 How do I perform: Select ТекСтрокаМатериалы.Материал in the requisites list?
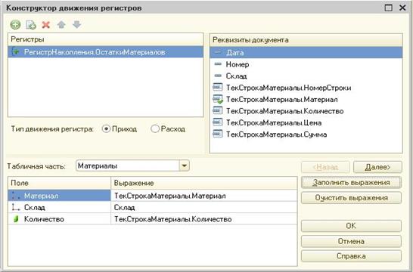pyautogui.click(x=306, y=99)
